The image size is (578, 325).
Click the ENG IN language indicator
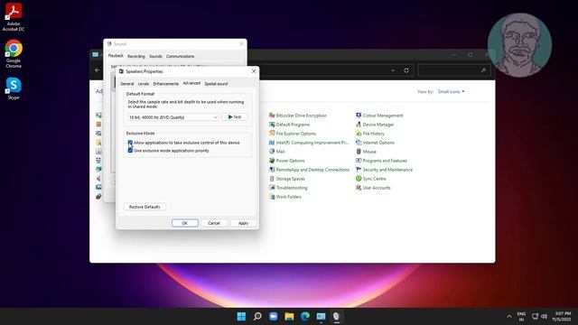[x=521, y=316]
